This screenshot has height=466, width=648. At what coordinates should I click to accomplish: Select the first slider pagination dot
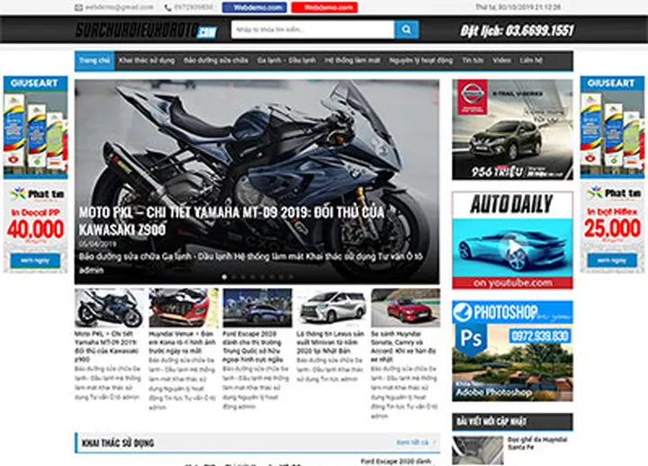tap(224, 277)
